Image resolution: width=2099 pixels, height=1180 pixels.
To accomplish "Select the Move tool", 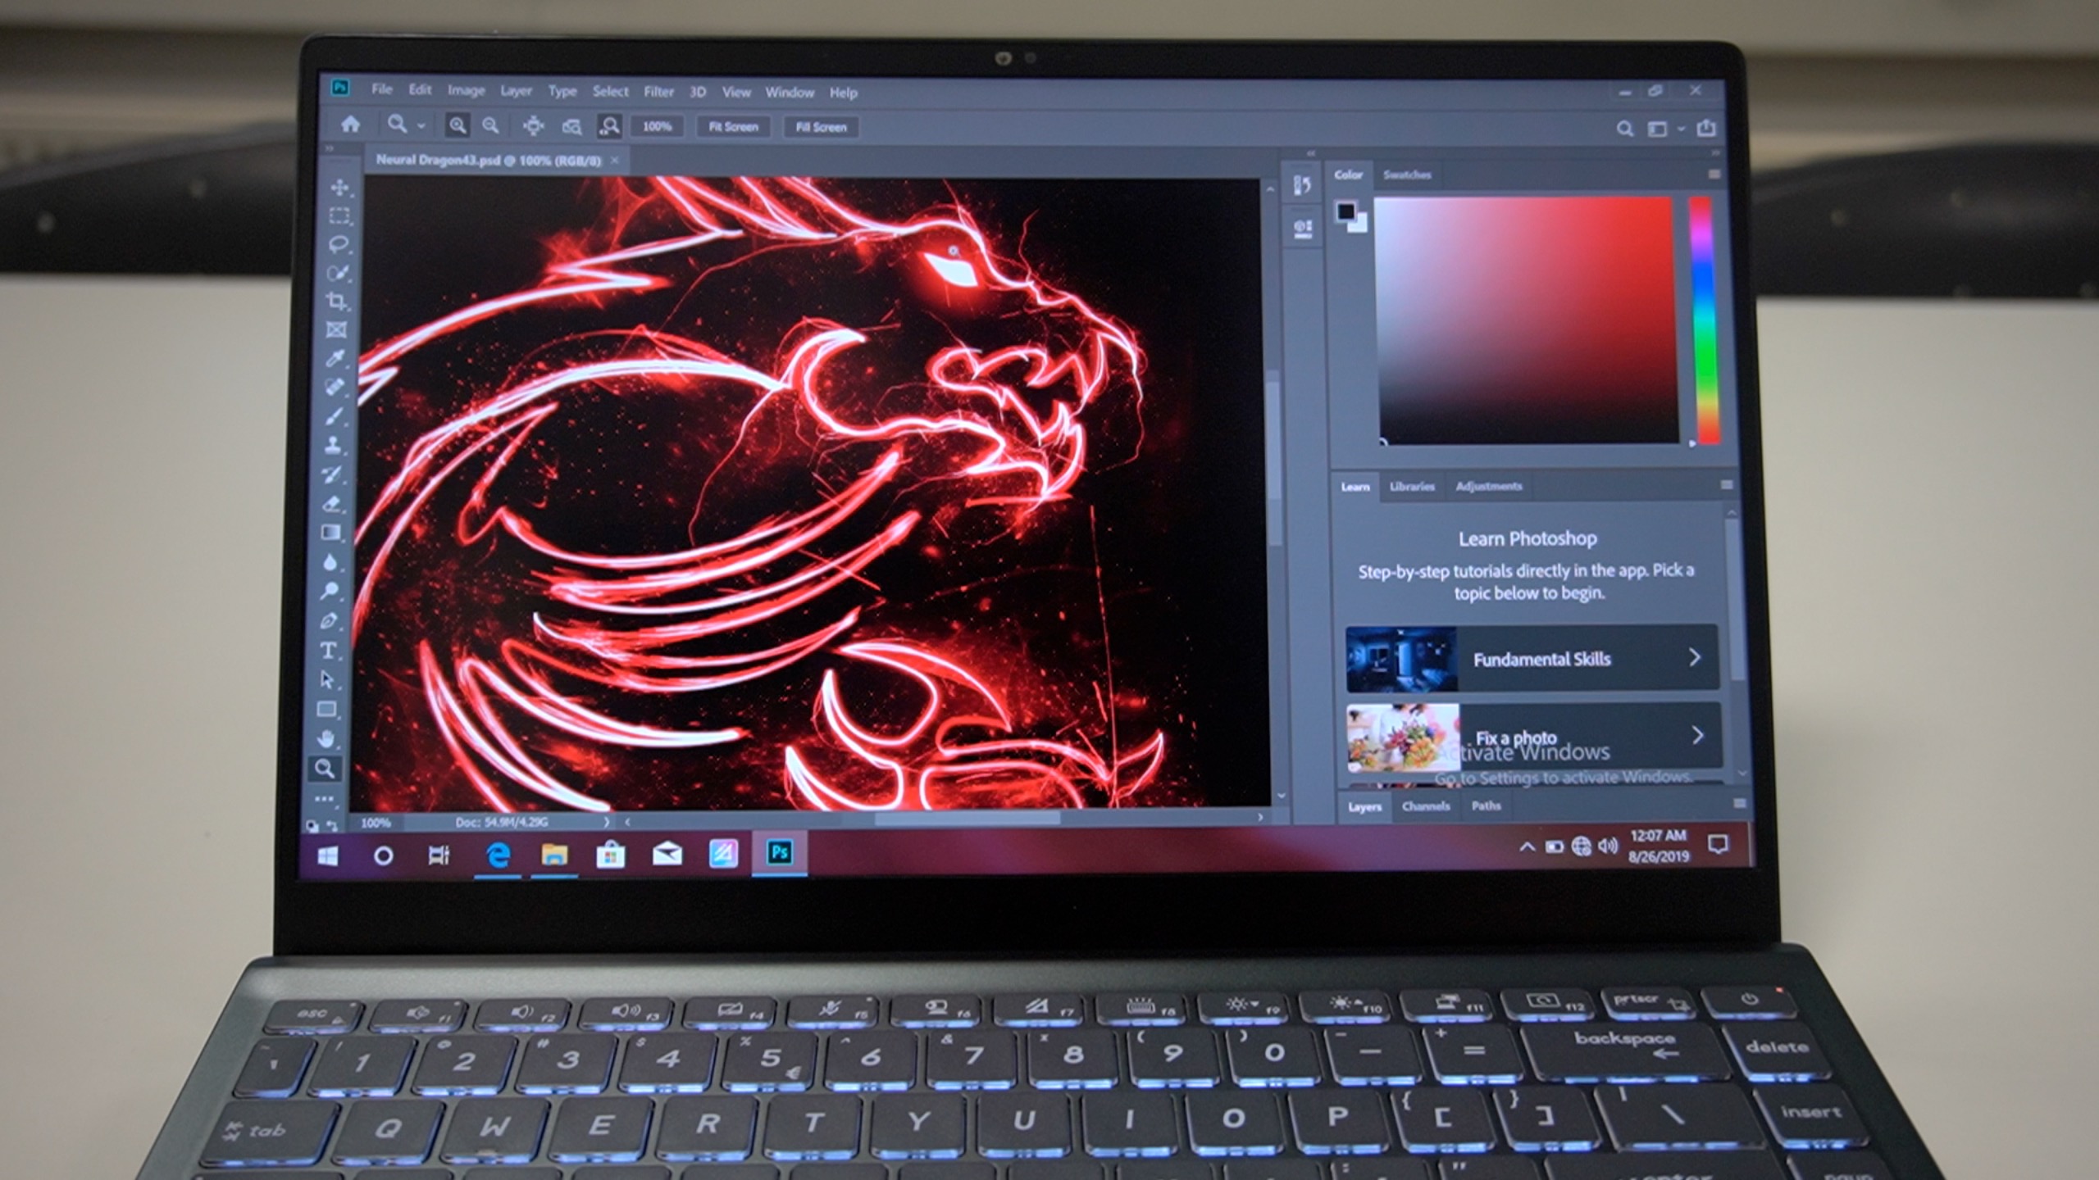I will click(x=339, y=188).
